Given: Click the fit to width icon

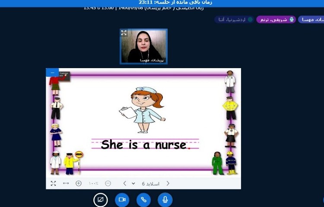Looking at the screenshot, I should pyautogui.click(x=66, y=183).
